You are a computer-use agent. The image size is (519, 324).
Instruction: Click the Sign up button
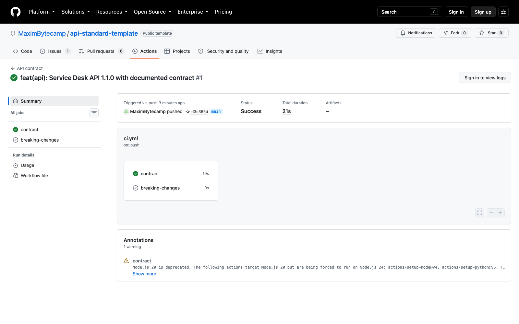[x=483, y=12]
